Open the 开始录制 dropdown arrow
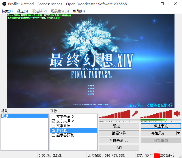Screen dimensions: 182x158 coord(179,133)
